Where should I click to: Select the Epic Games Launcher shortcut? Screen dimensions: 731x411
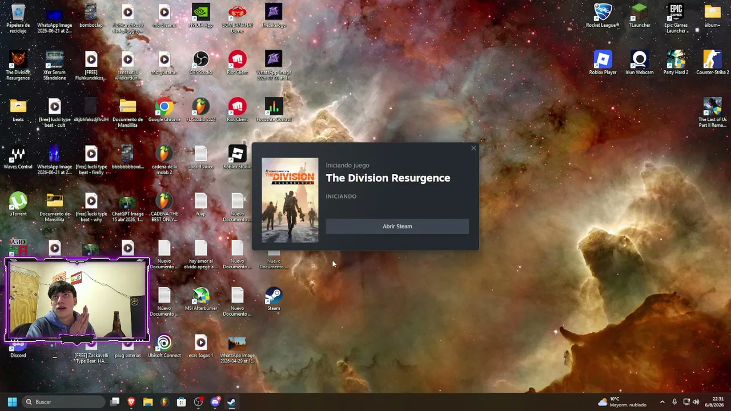pos(676,18)
